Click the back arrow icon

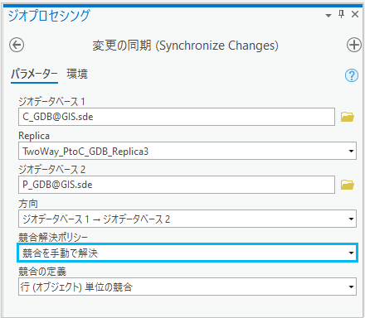pyautogui.click(x=17, y=45)
